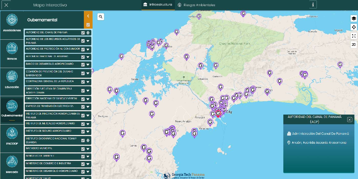Viewport: 358px width, 179px height.
Task: Uncheck Empresa de Transmisión Eléctrica SA layer
Action: (83, 107)
